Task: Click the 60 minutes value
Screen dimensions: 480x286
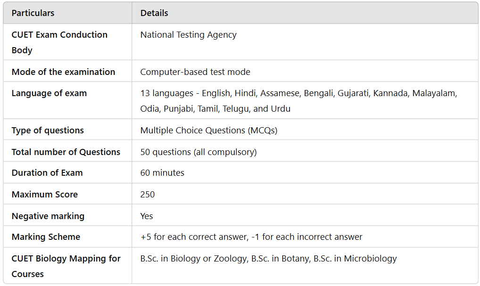Action: click(x=162, y=173)
